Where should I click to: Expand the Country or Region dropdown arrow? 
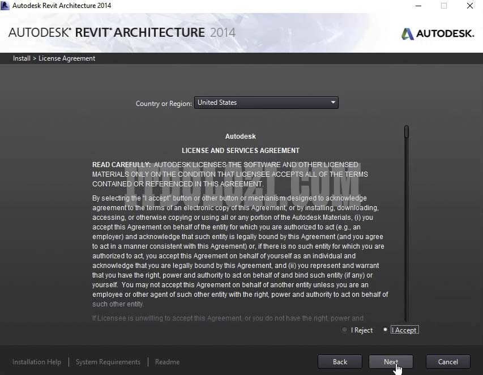click(x=333, y=103)
